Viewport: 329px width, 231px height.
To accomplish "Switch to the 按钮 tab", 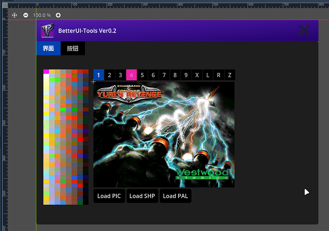I will click(72, 49).
